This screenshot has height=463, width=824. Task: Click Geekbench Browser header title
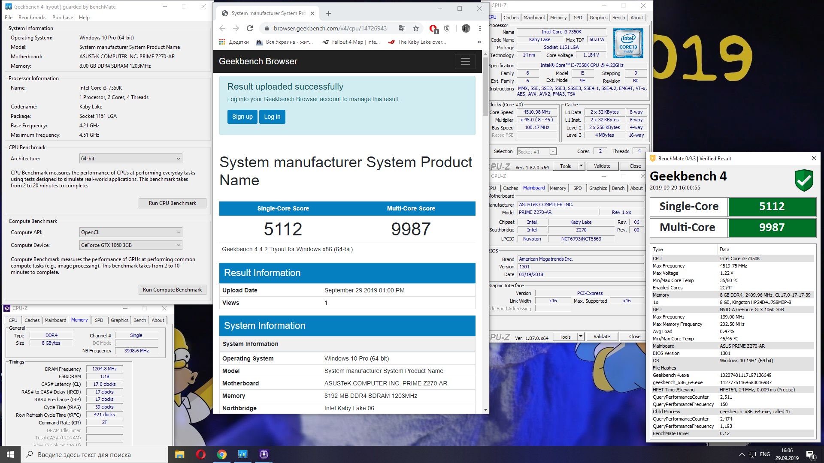(x=258, y=61)
